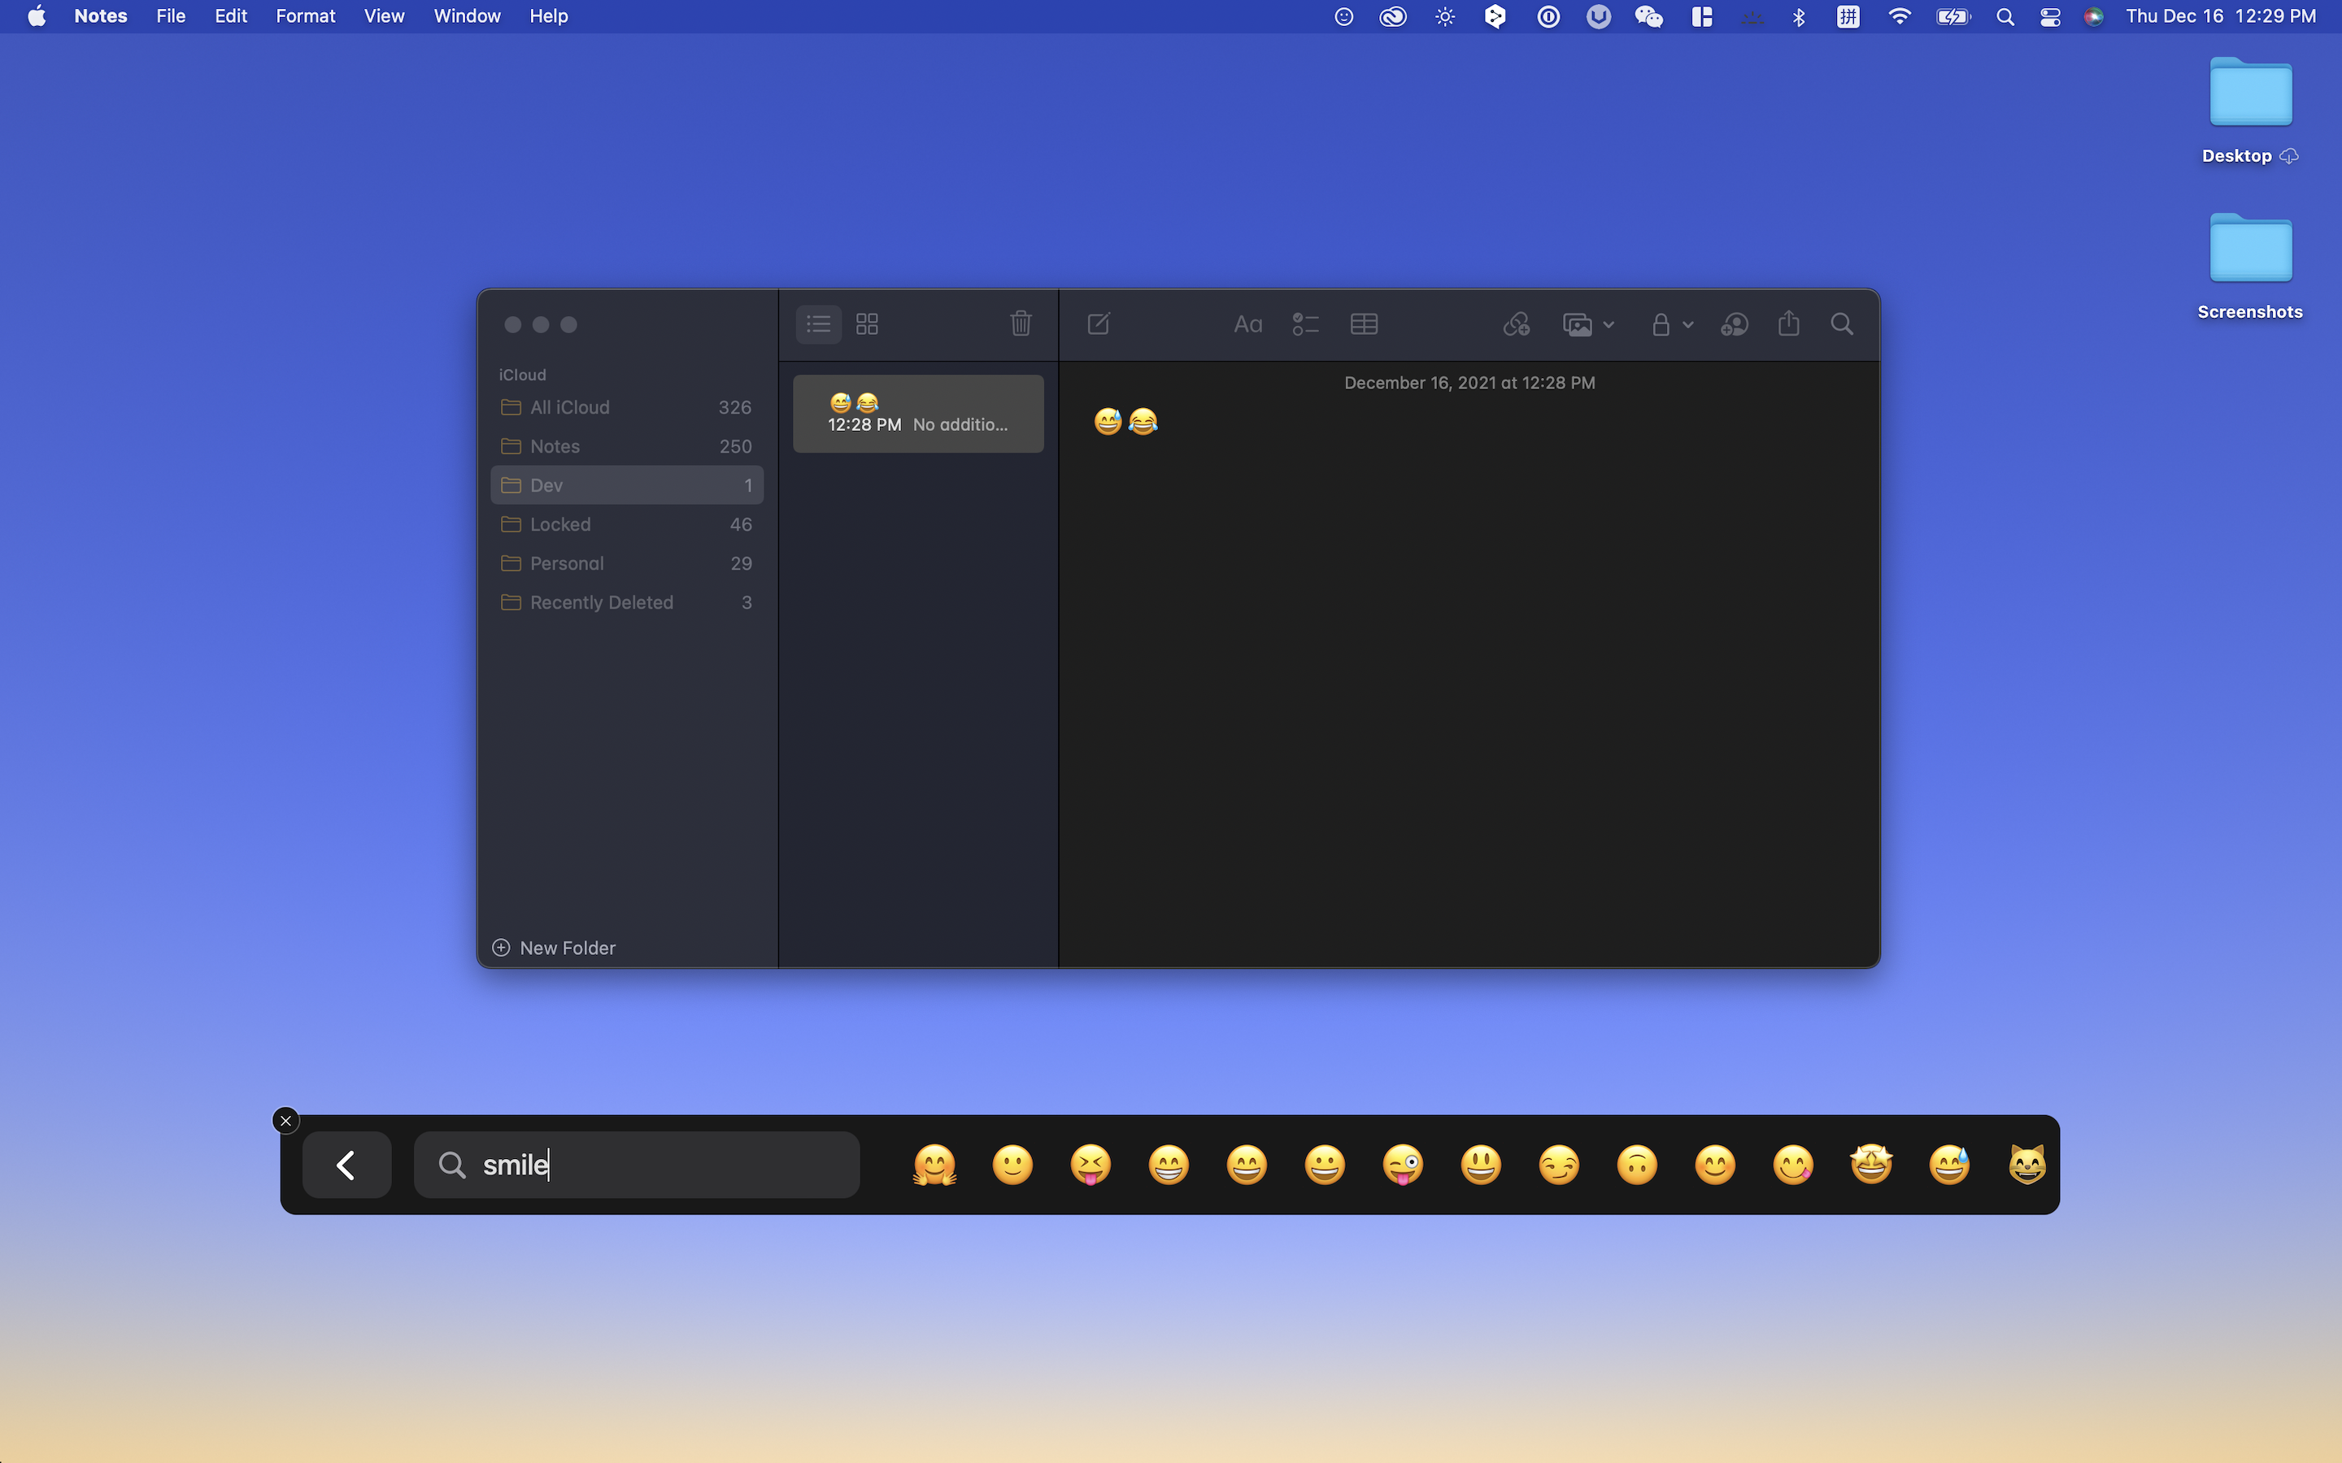2342x1463 pixels.
Task: Switch to gallery view
Action: tap(866, 323)
